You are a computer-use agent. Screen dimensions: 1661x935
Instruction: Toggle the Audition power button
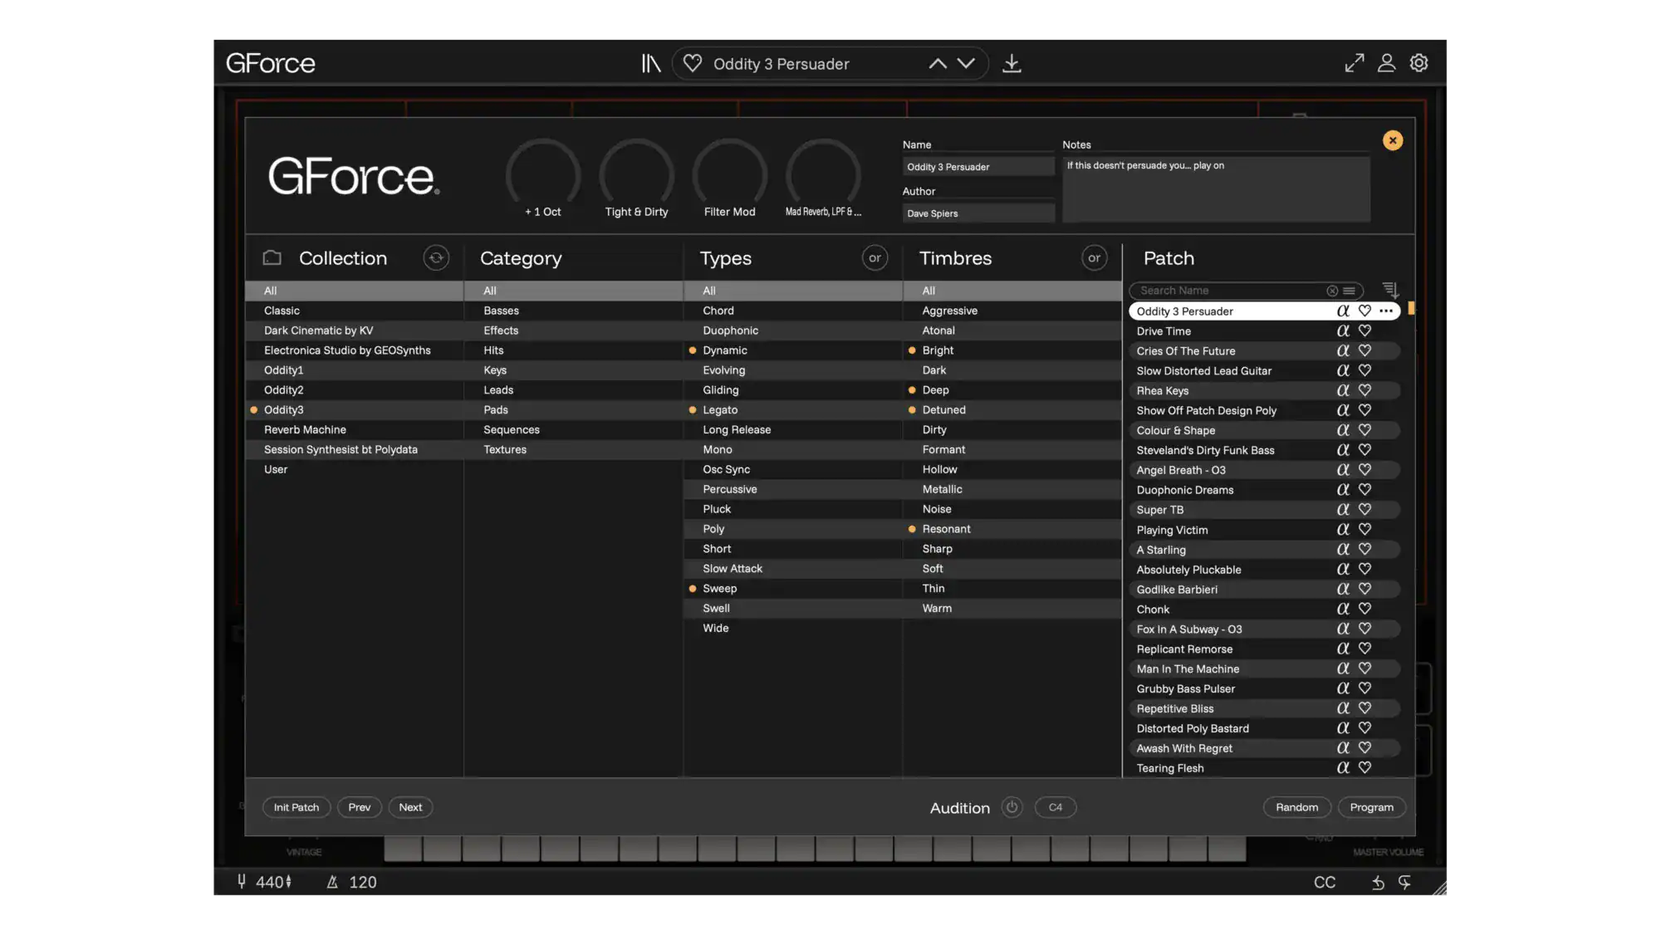(x=1012, y=807)
